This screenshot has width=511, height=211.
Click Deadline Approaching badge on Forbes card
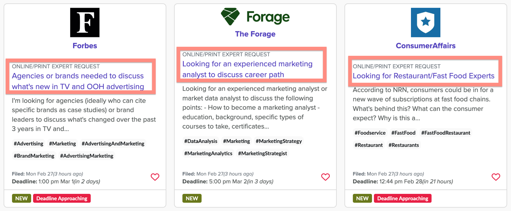pyautogui.click(x=62, y=198)
